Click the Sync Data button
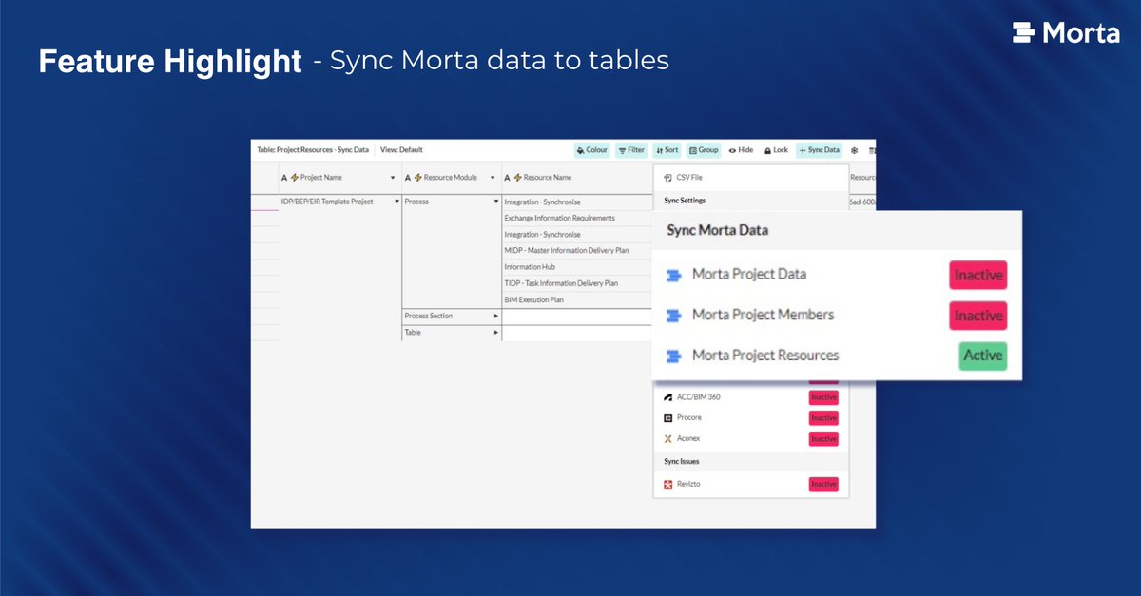 [x=820, y=150]
